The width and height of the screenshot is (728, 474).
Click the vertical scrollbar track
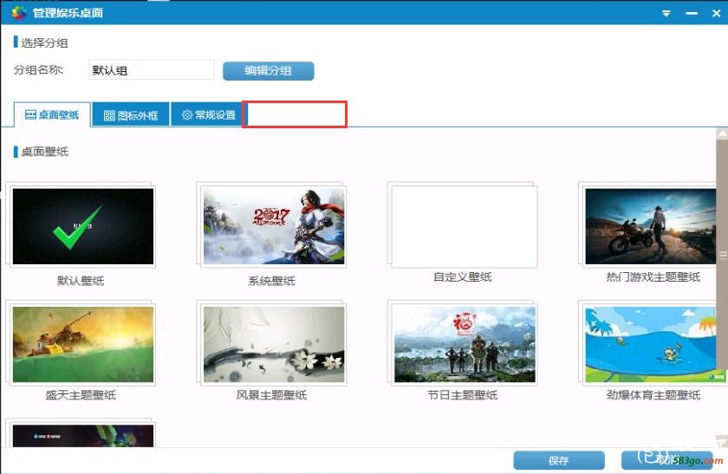coord(722,288)
